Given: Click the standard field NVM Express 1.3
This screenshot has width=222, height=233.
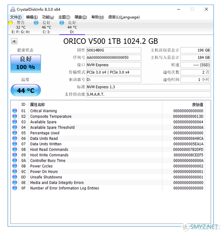Looking at the screenshot, I should click(x=149, y=87).
